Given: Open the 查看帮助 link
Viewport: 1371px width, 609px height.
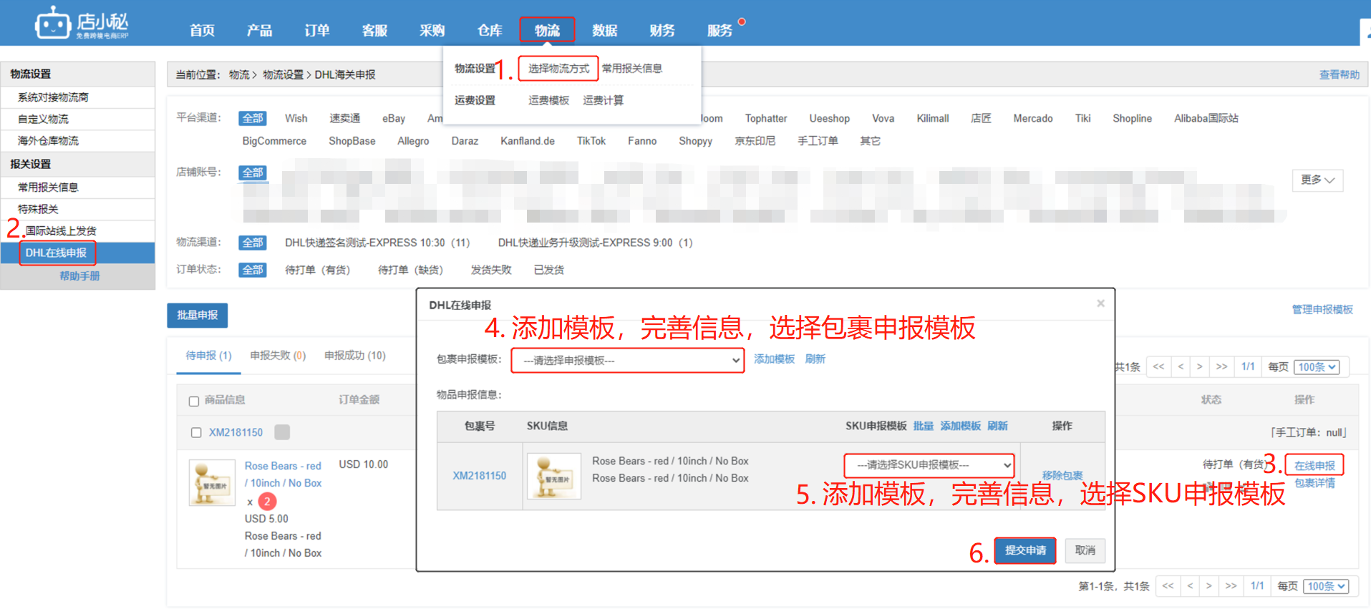Looking at the screenshot, I should [1339, 75].
